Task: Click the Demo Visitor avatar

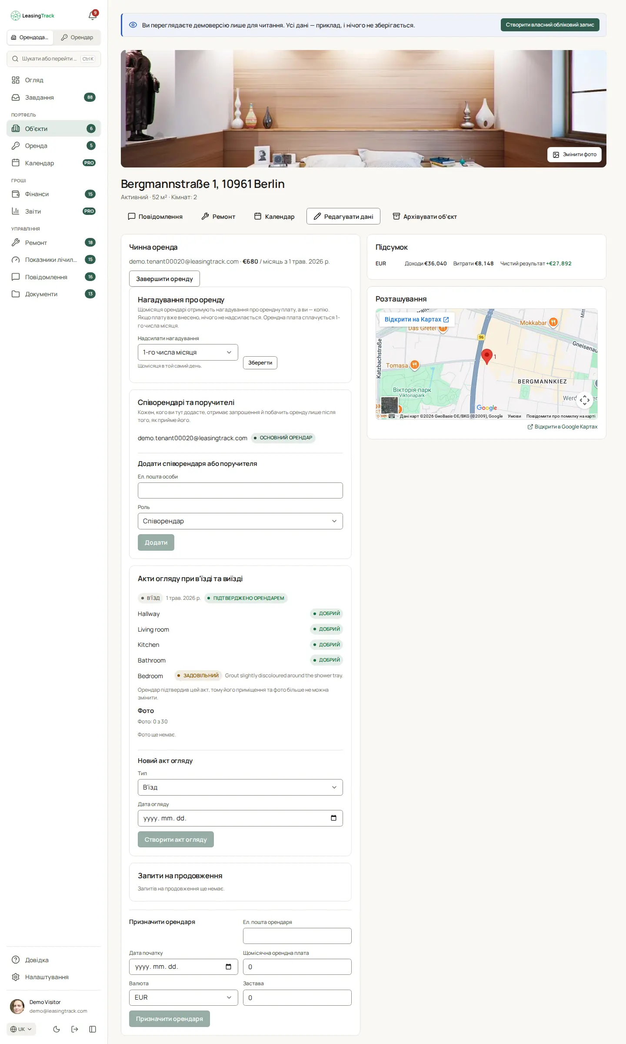Action: point(17,1007)
